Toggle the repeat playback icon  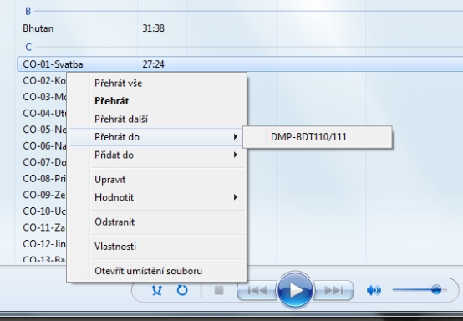coord(182,290)
